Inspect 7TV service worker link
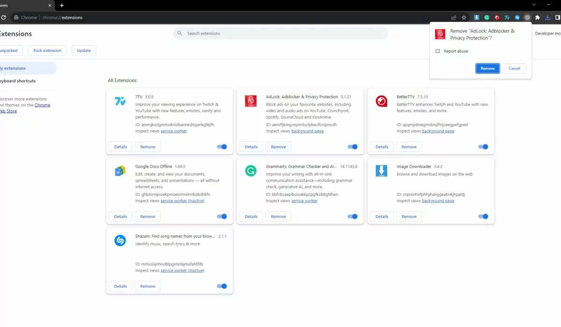The height and width of the screenshot is (327, 561). (x=174, y=131)
